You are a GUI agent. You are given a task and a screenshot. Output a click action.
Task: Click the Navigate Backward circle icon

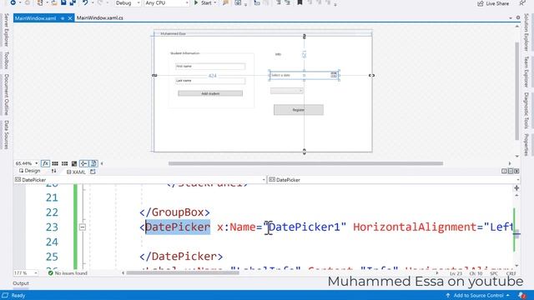13,2
